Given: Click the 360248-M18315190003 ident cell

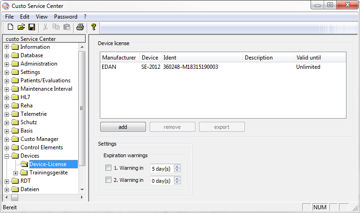Looking at the screenshot, I should (191, 67).
